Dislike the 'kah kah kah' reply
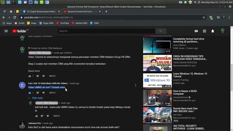Screen dimensions: 233x131 click(42, 116)
